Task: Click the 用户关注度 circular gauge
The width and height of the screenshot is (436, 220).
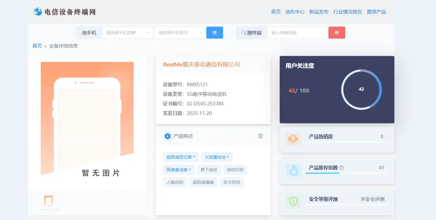Action: pyautogui.click(x=361, y=89)
